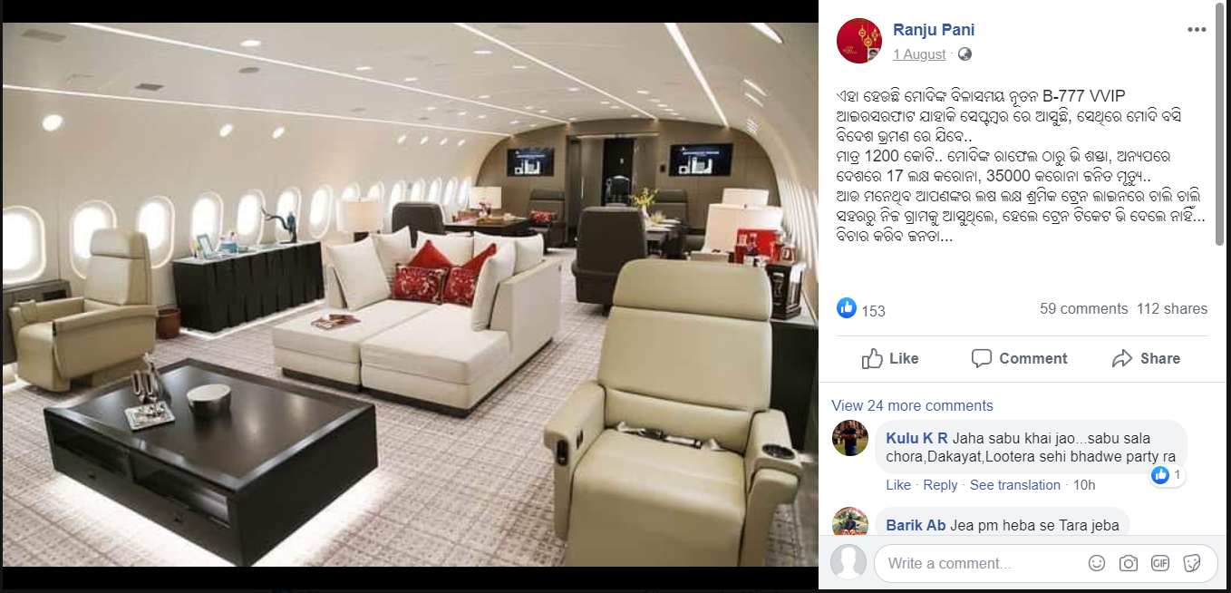Post a GIF using the GIF icon
The width and height of the screenshot is (1231, 593).
pyautogui.click(x=1159, y=563)
